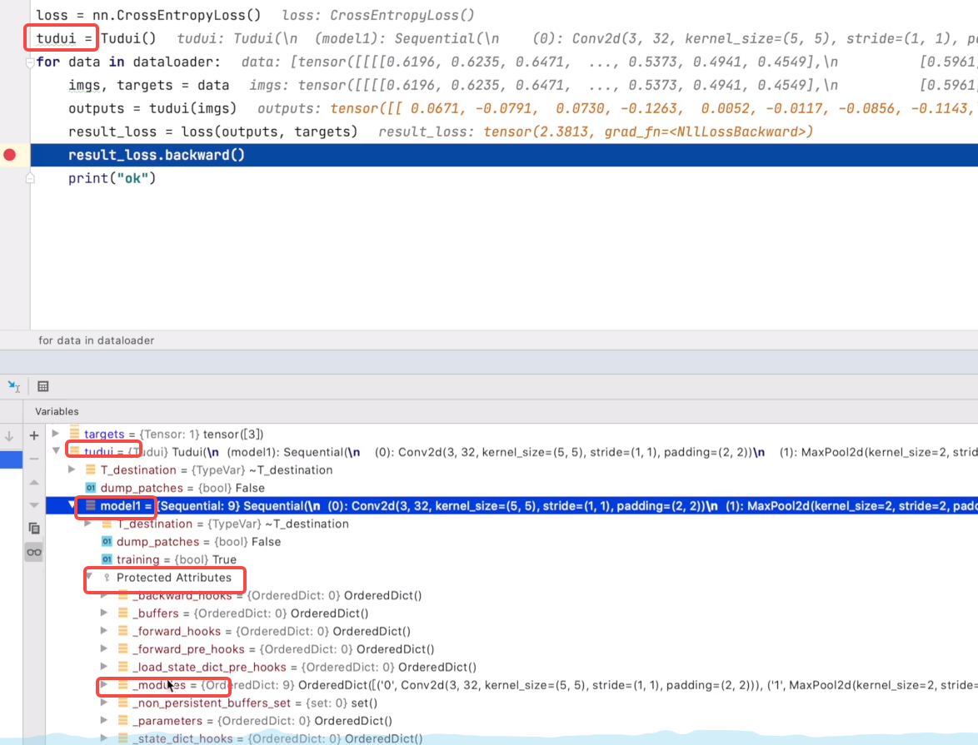978x745 pixels.
Task: Expand the _forward_hooks entry
Action: pos(104,630)
